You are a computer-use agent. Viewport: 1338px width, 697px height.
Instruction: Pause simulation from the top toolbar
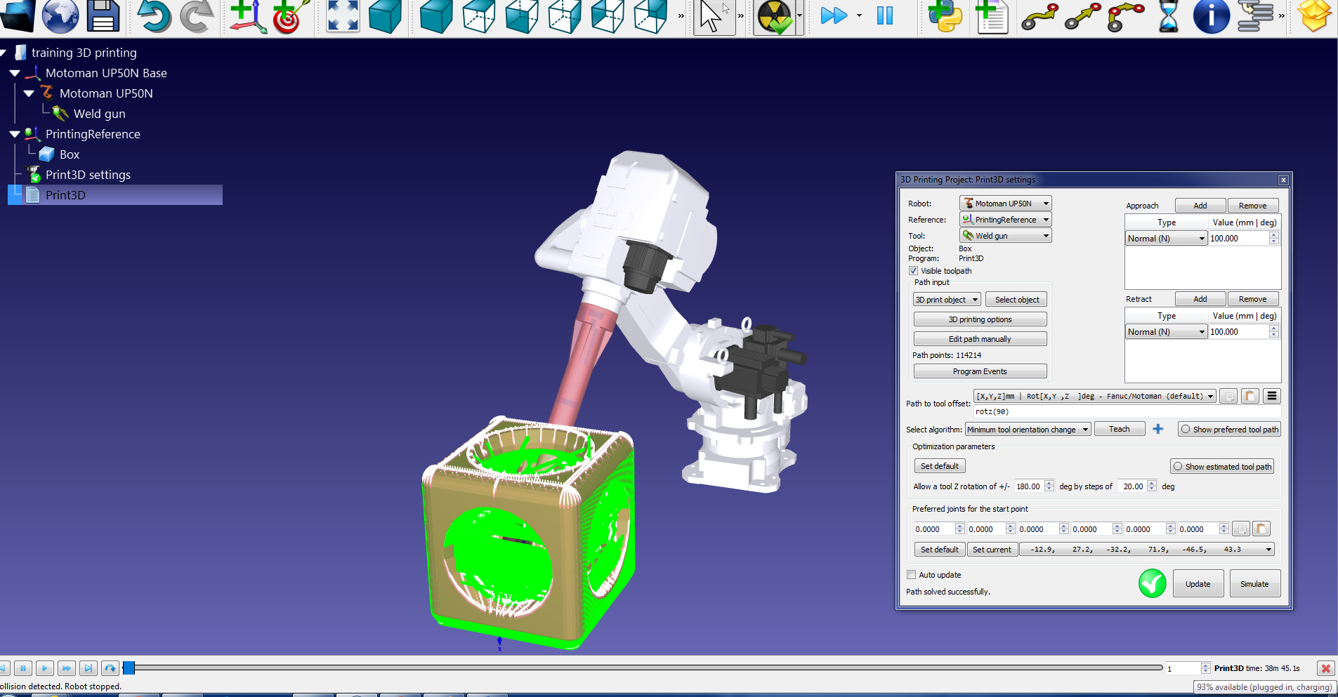click(884, 15)
